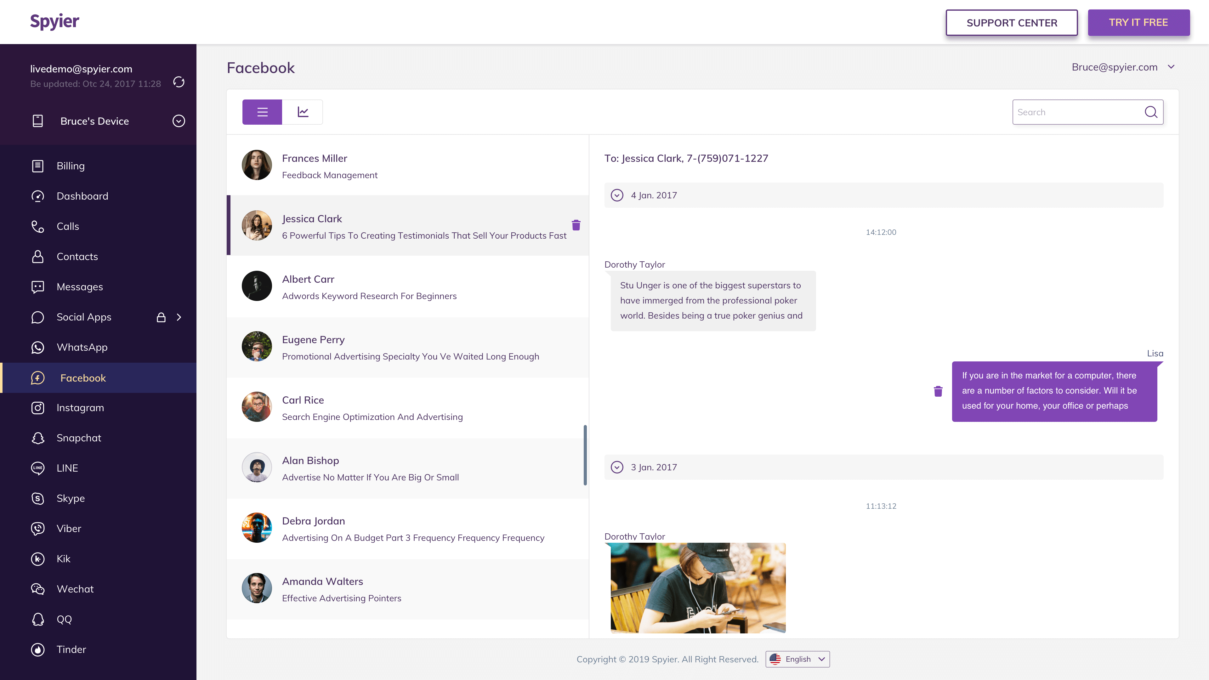Screen dimensions: 1209x680
Task: Click the Billing sidebar icon
Action: [x=37, y=166]
